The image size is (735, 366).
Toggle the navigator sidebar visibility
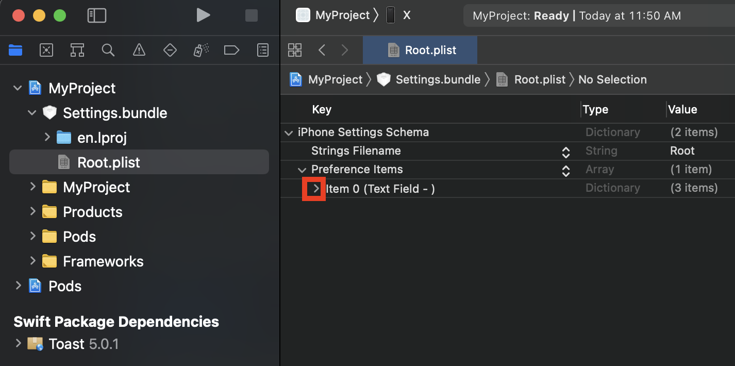coord(97,15)
